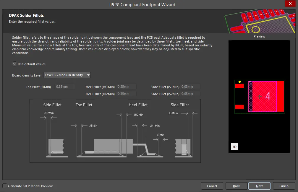Click the Heel Fillet (JH2Min) input field
Viewport: 298px width, 192px height.
(x=126, y=94)
